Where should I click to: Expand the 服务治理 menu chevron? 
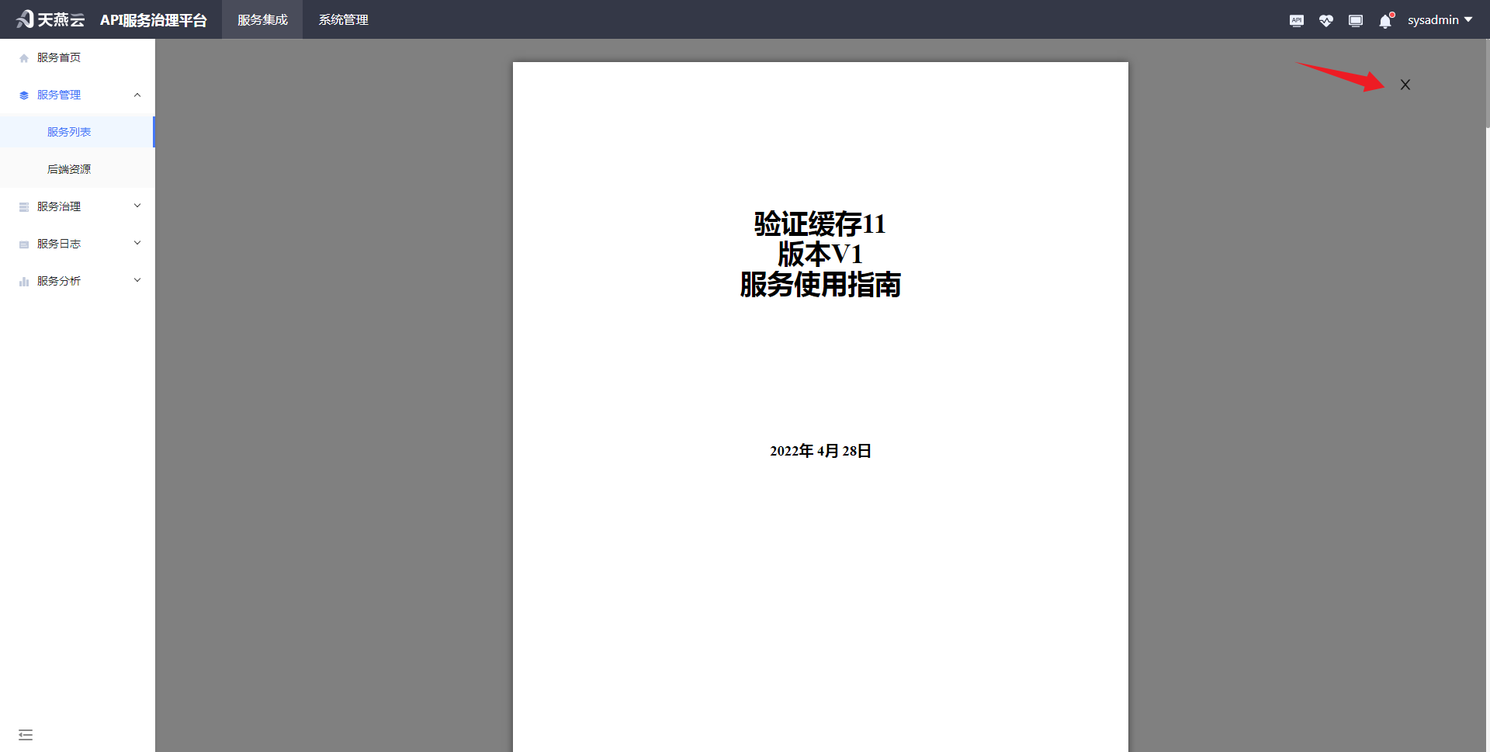tap(137, 206)
